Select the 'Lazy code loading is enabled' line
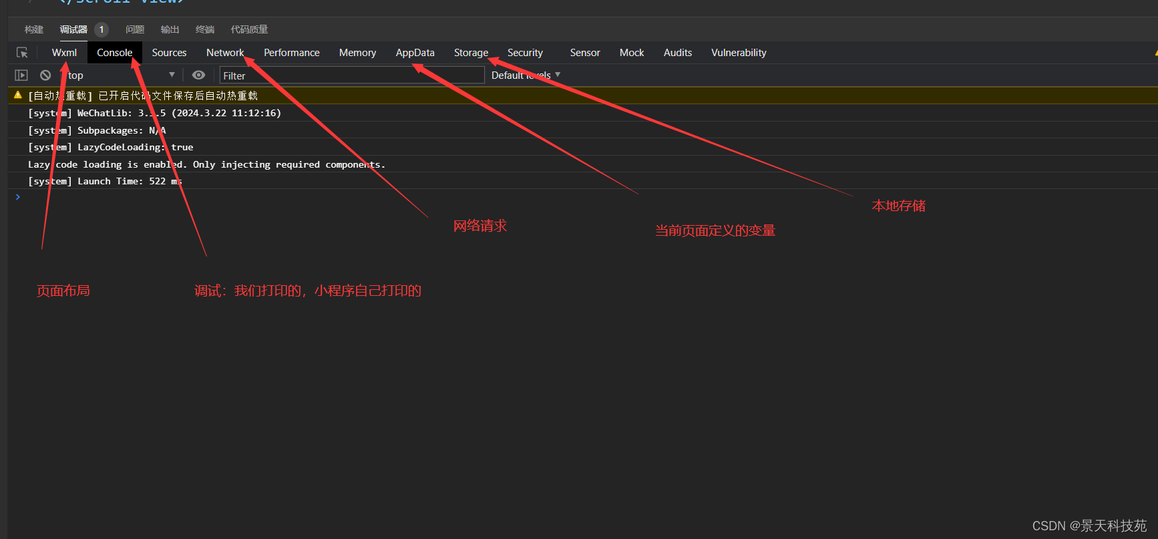Screen dimensions: 1158x539 coord(582,164)
